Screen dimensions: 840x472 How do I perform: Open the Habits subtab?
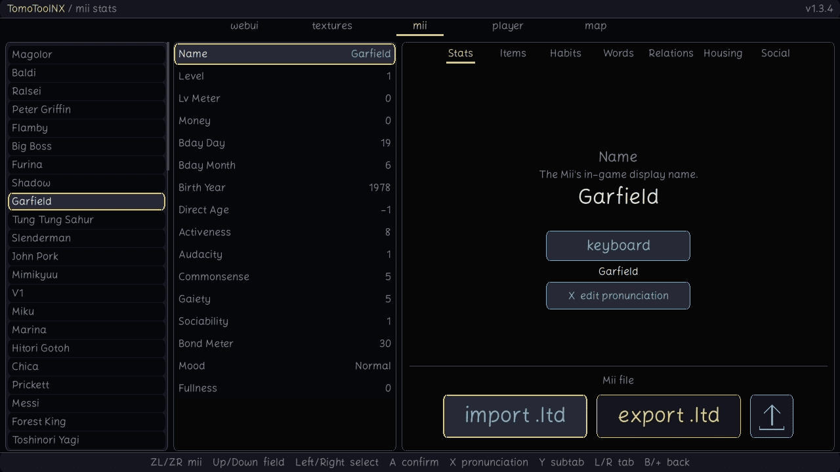point(566,53)
